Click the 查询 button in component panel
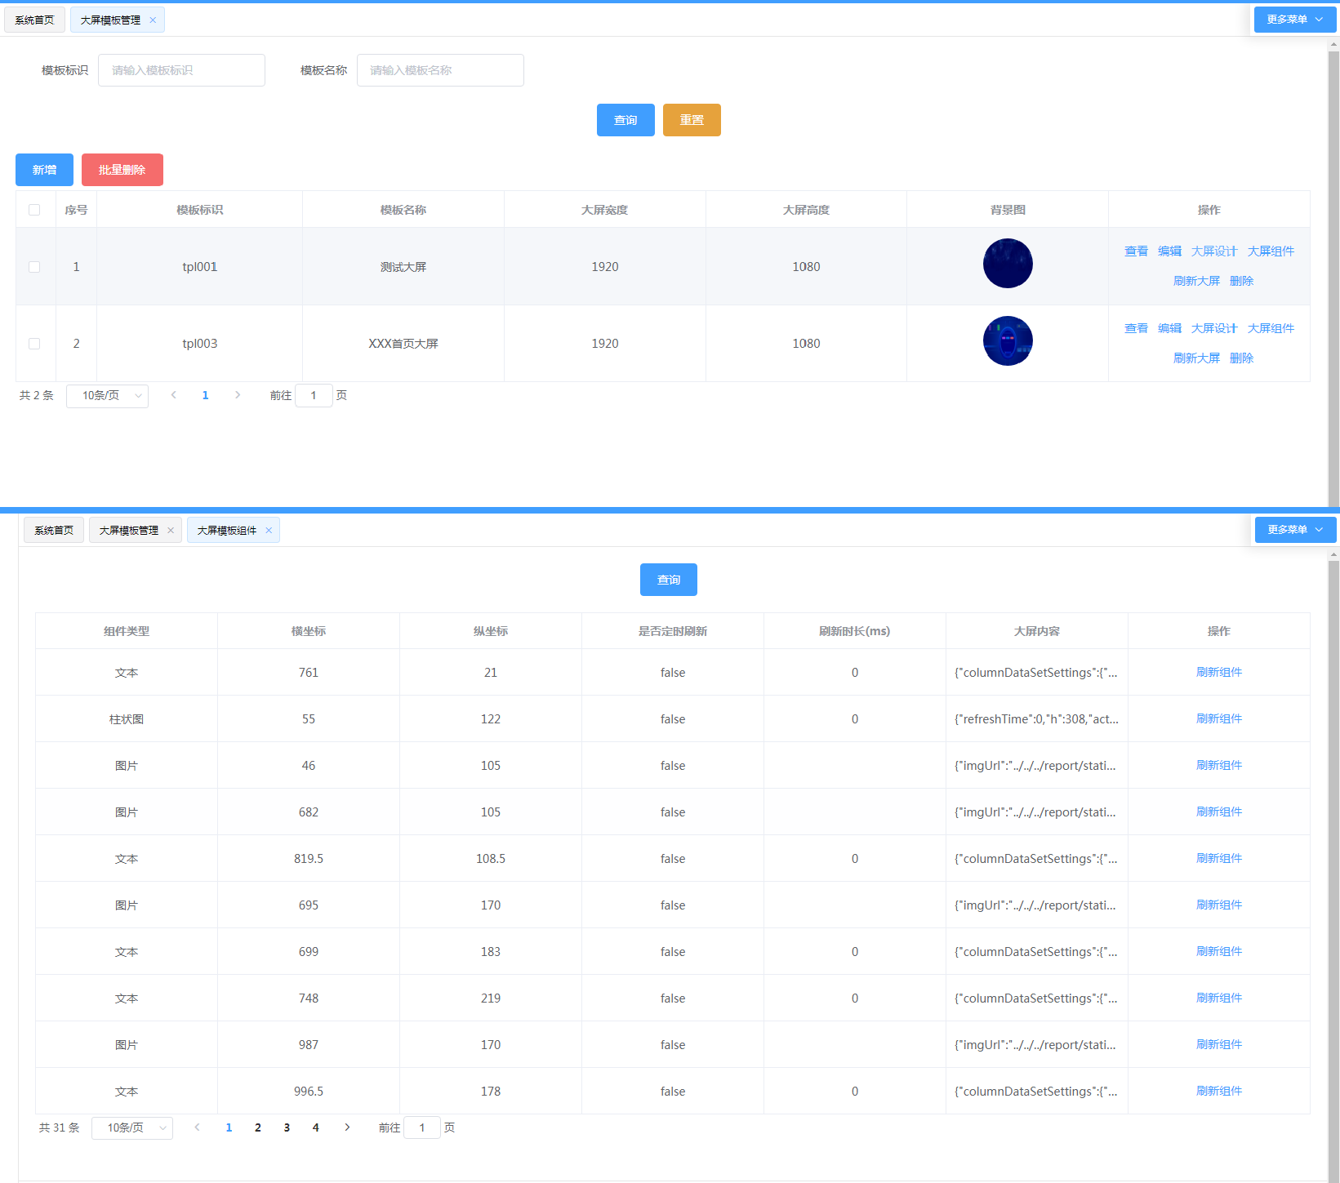1340x1183 pixels. point(669,580)
